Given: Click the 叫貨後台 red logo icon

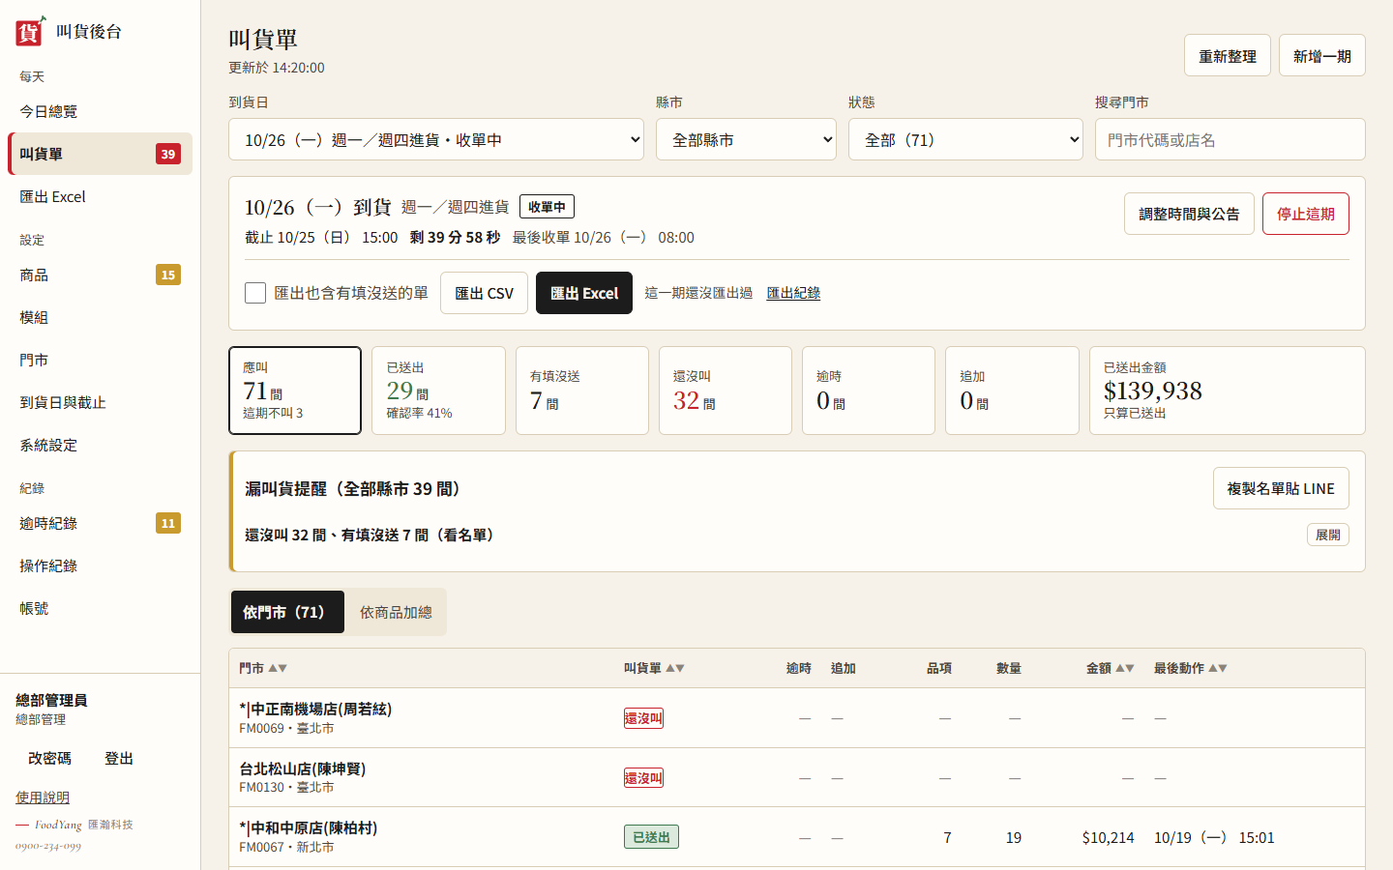Looking at the screenshot, I should coord(30,31).
